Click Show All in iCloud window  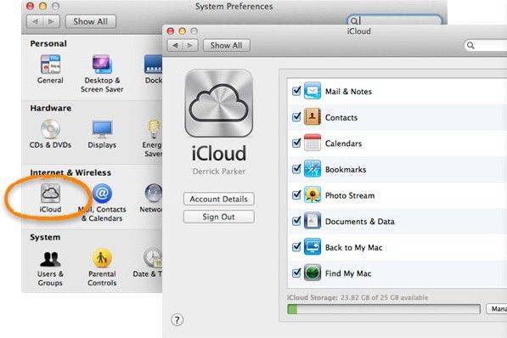[227, 45]
